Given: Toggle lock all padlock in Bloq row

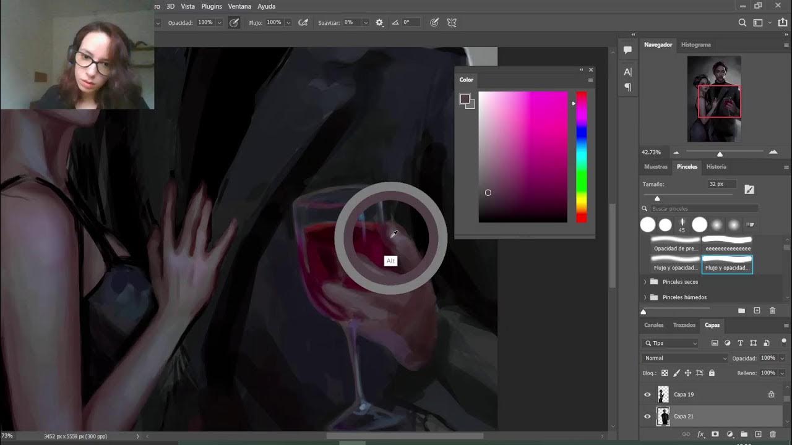Looking at the screenshot, I should point(712,373).
